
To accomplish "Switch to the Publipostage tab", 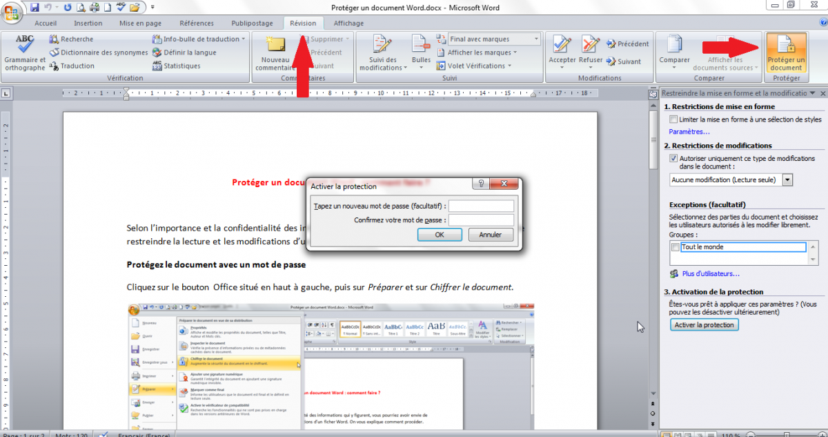I will point(253,23).
